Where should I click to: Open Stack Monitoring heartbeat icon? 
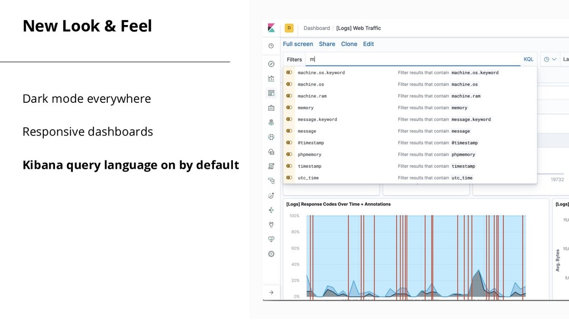point(271,239)
